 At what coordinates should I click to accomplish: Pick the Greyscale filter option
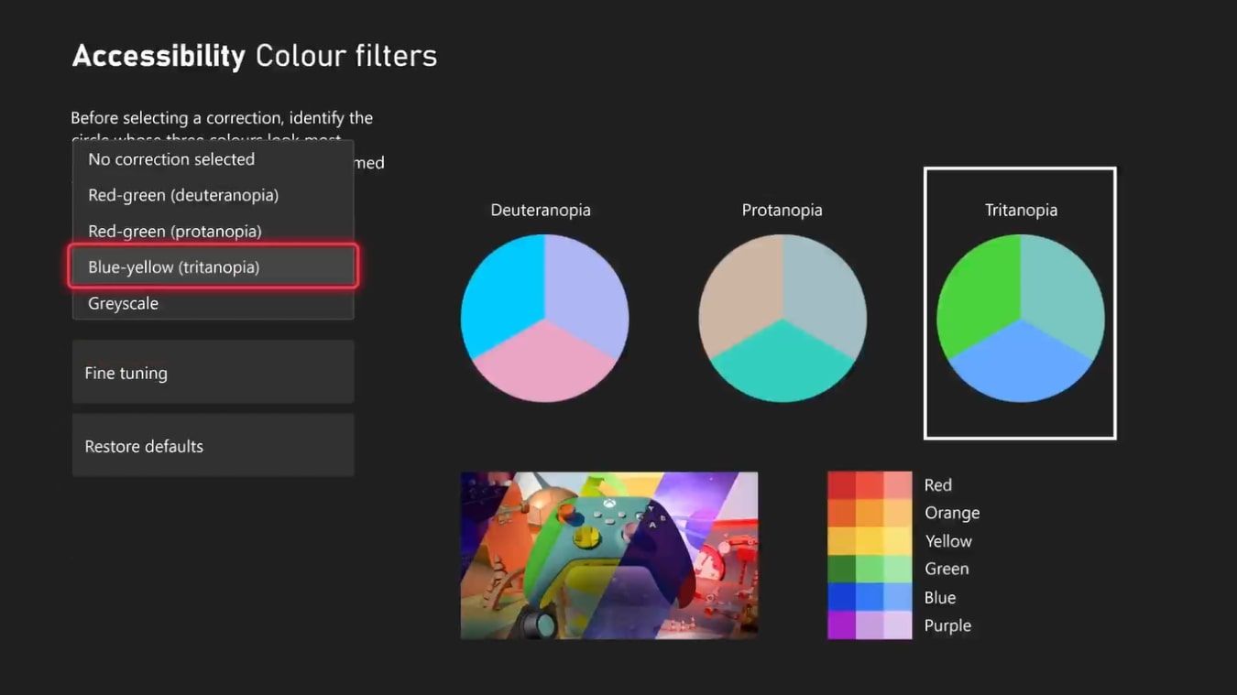point(213,303)
